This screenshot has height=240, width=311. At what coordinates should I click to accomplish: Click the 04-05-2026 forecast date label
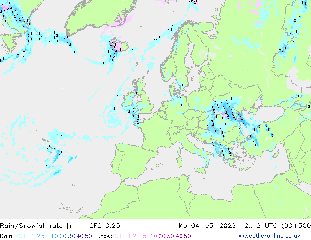click(213, 225)
